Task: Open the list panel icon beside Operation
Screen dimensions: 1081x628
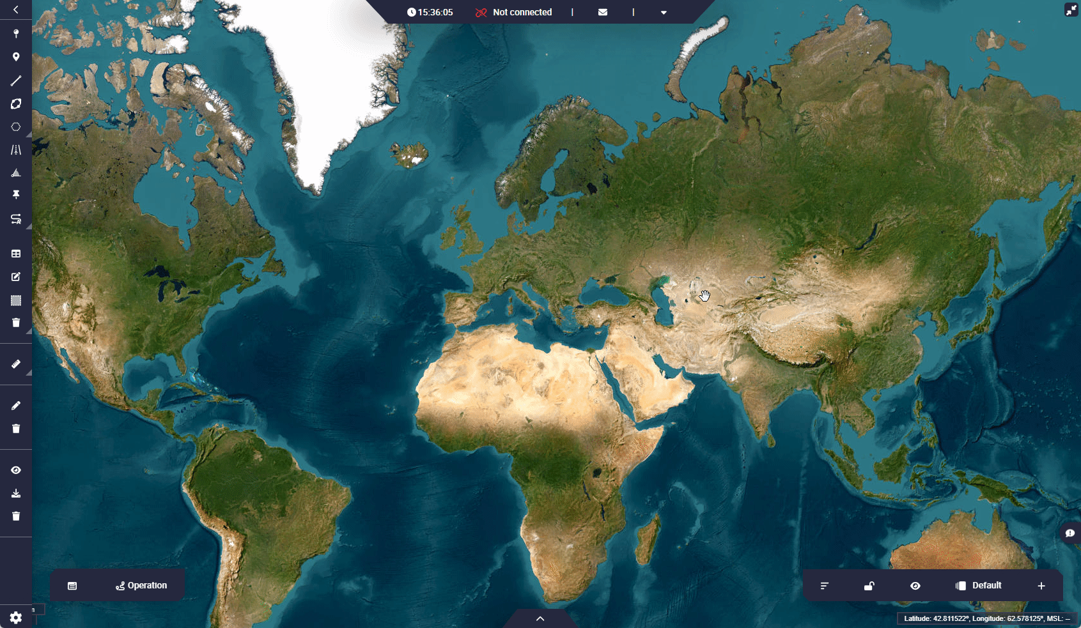Action: point(72,586)
